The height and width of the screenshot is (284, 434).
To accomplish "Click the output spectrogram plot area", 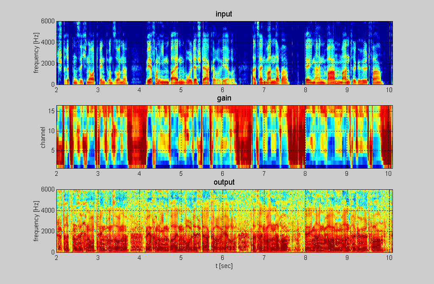I will point(225,221).
